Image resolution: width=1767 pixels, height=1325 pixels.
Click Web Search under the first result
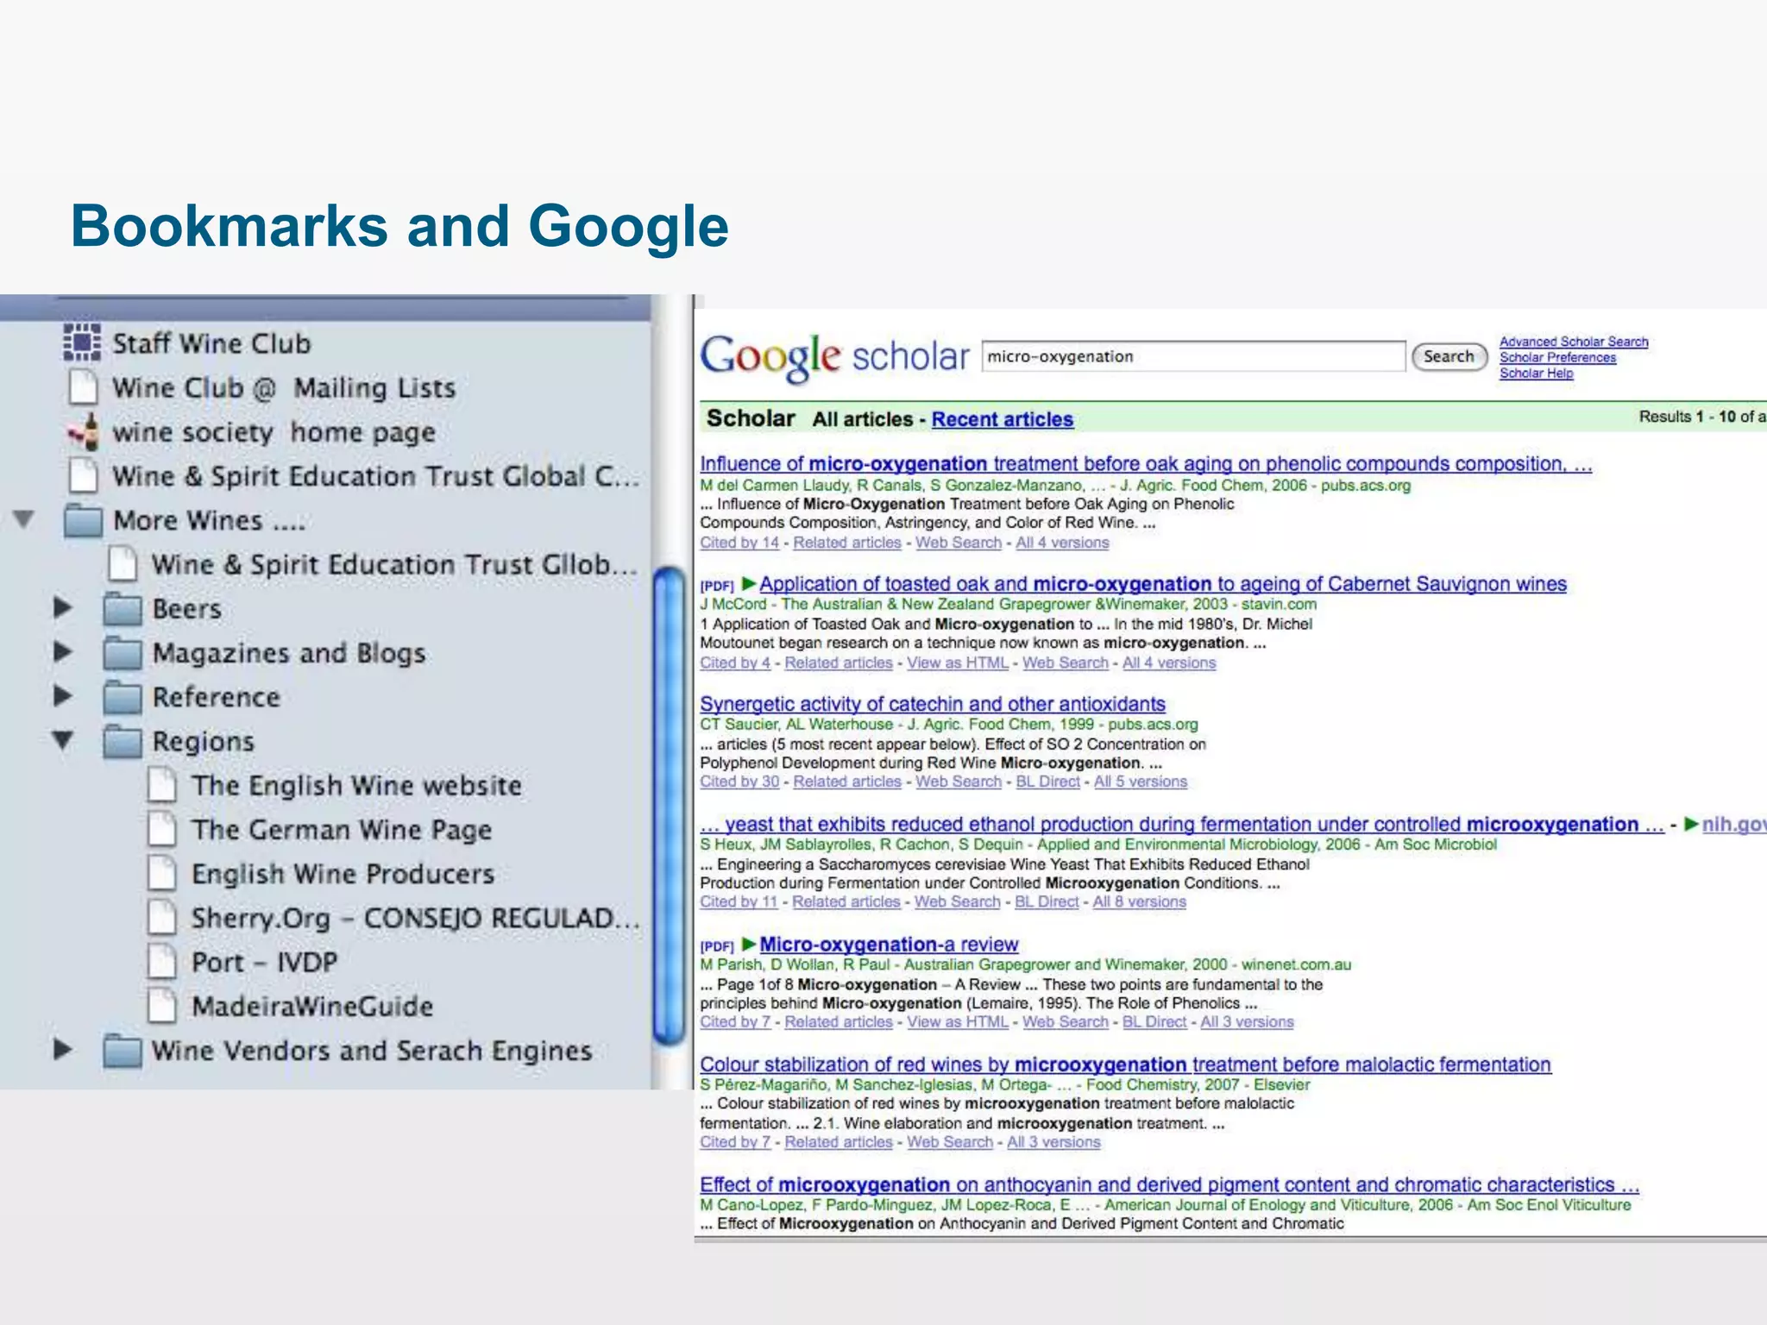959,543
